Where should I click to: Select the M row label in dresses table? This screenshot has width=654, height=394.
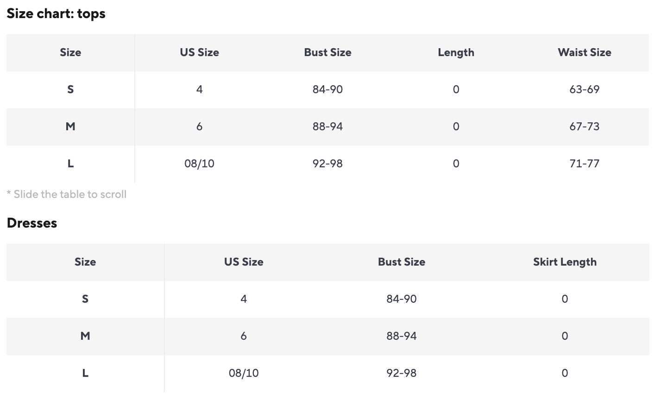pos(85,336)
